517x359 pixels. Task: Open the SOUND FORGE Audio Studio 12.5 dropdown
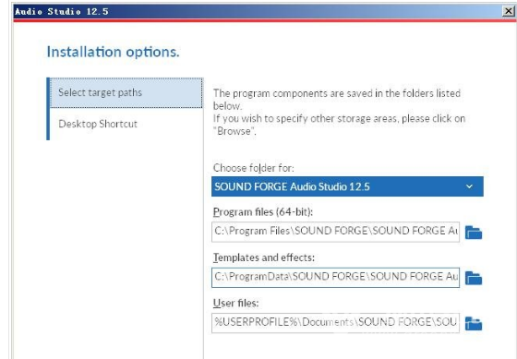click(x=347, y=186)
